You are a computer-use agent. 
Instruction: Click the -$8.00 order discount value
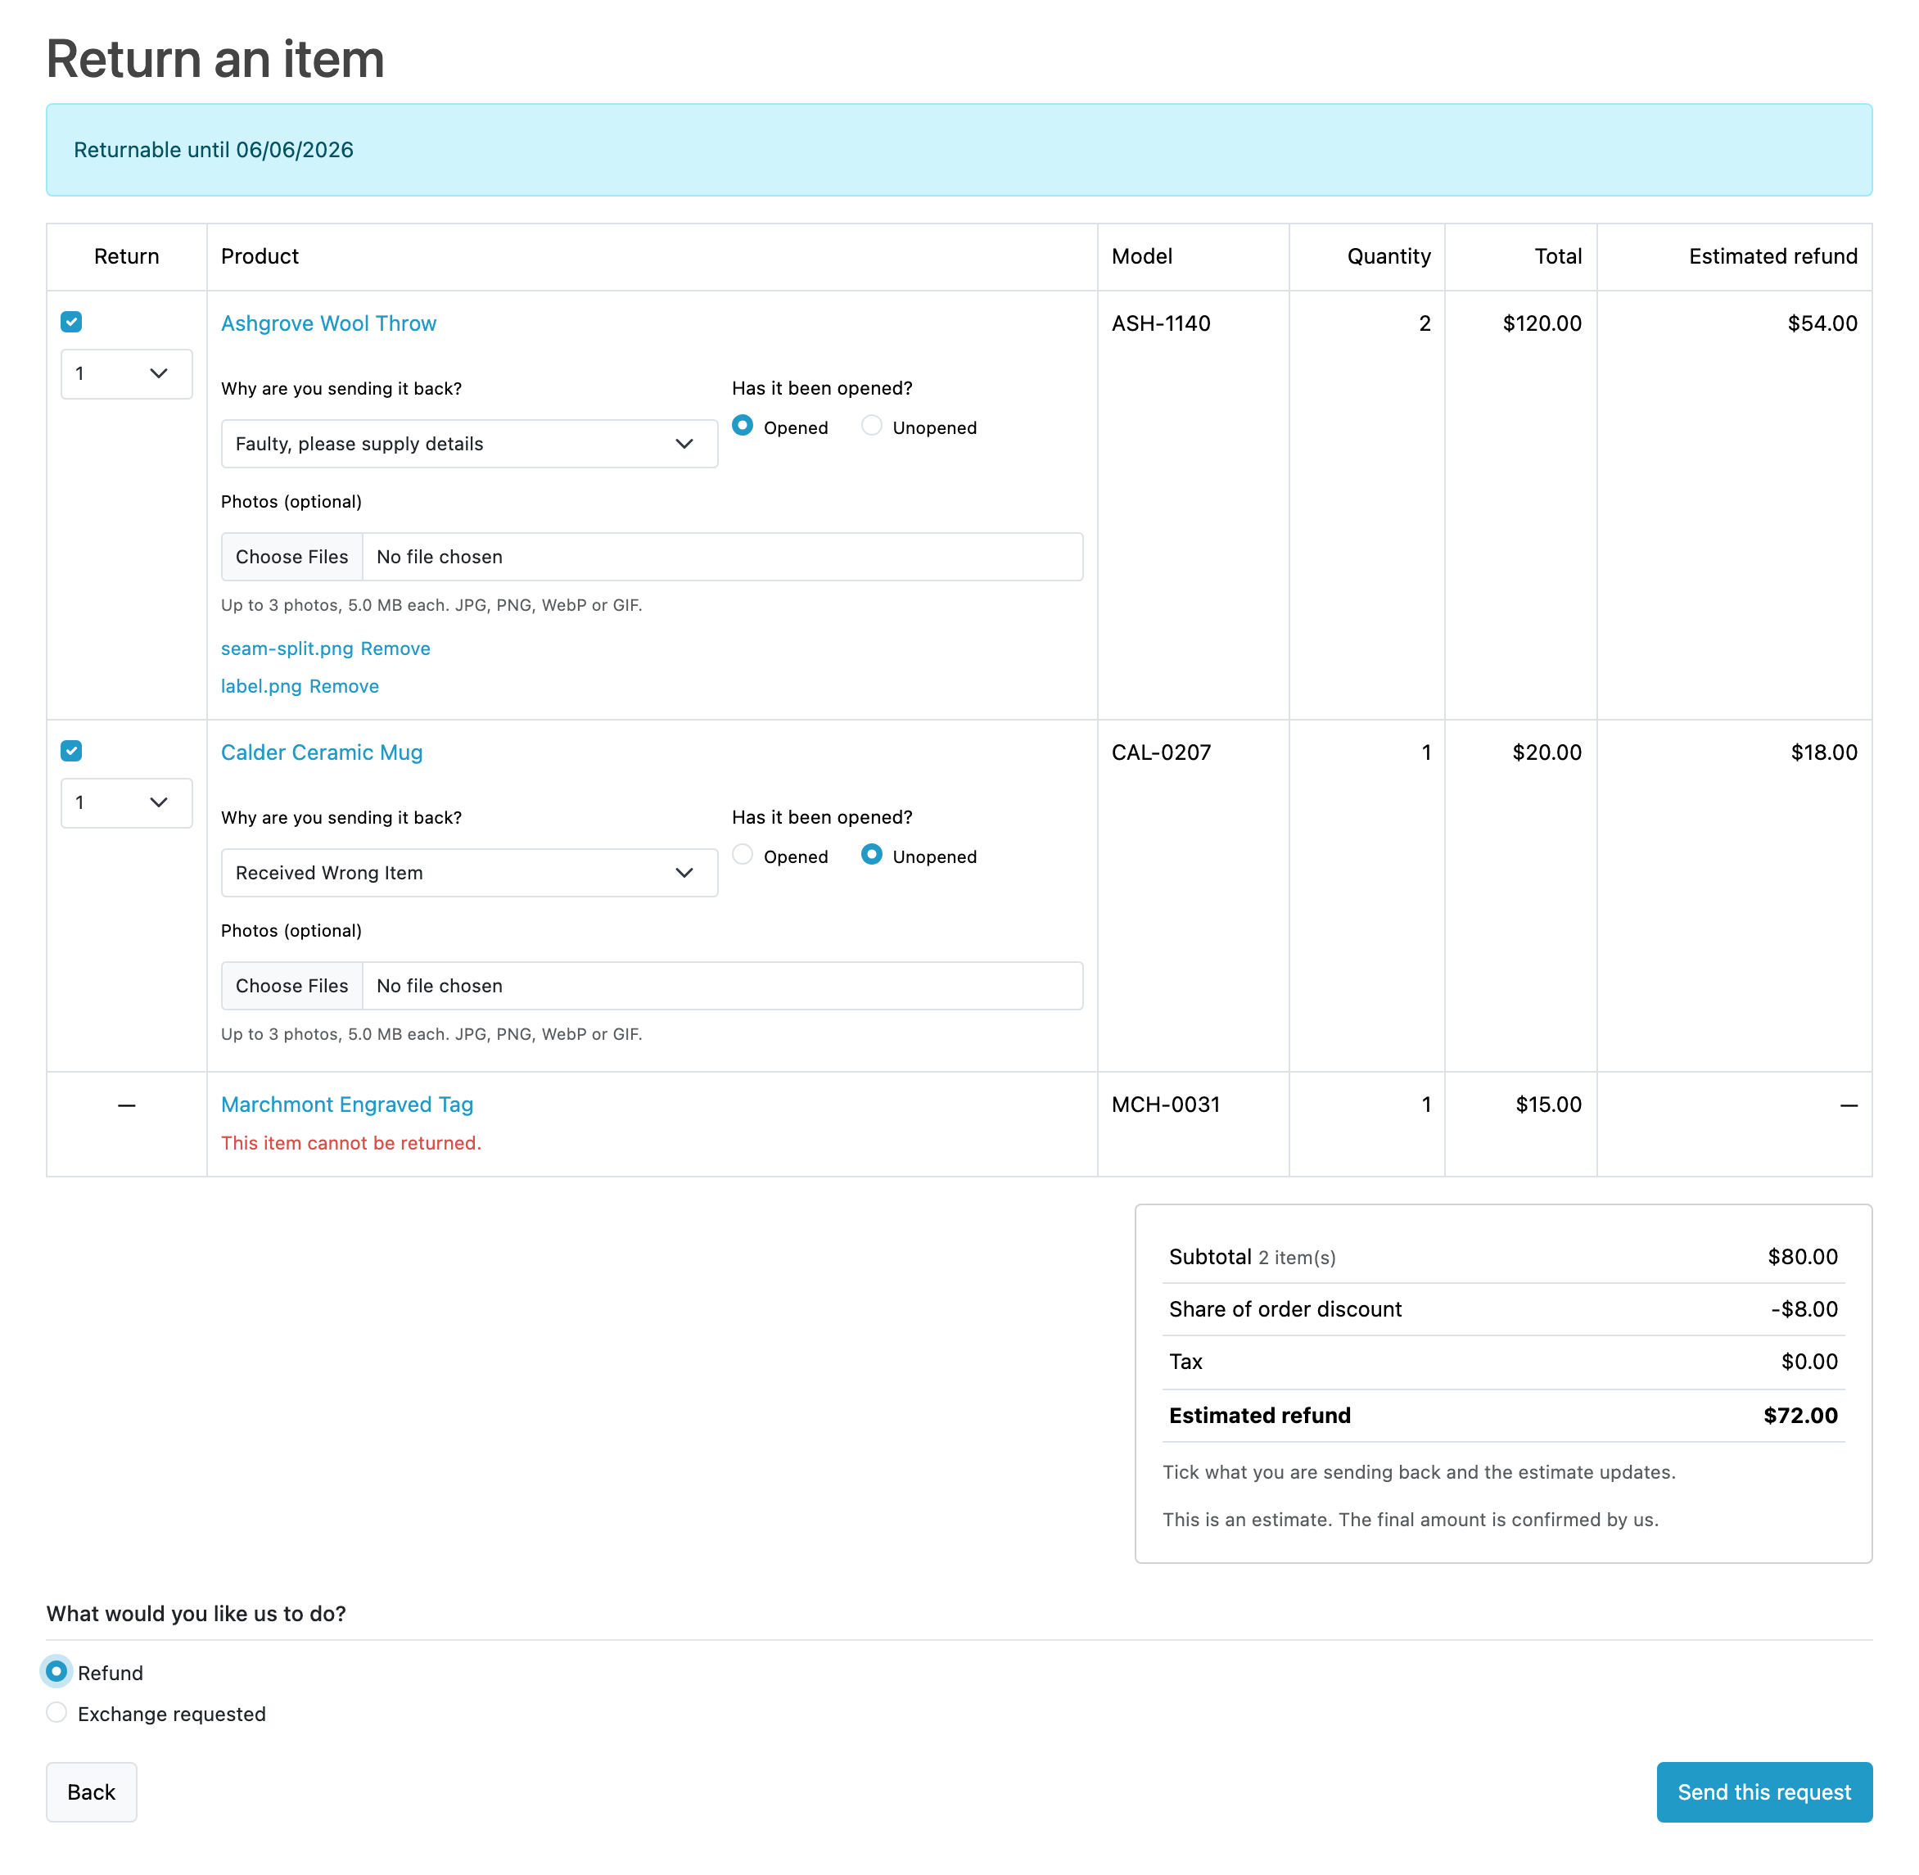[x=1804, y=1308]
